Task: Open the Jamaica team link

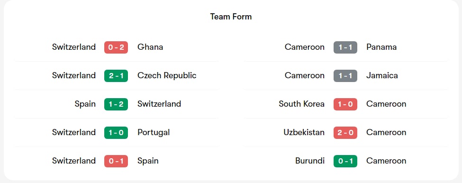Action: (x=382, y=76)
